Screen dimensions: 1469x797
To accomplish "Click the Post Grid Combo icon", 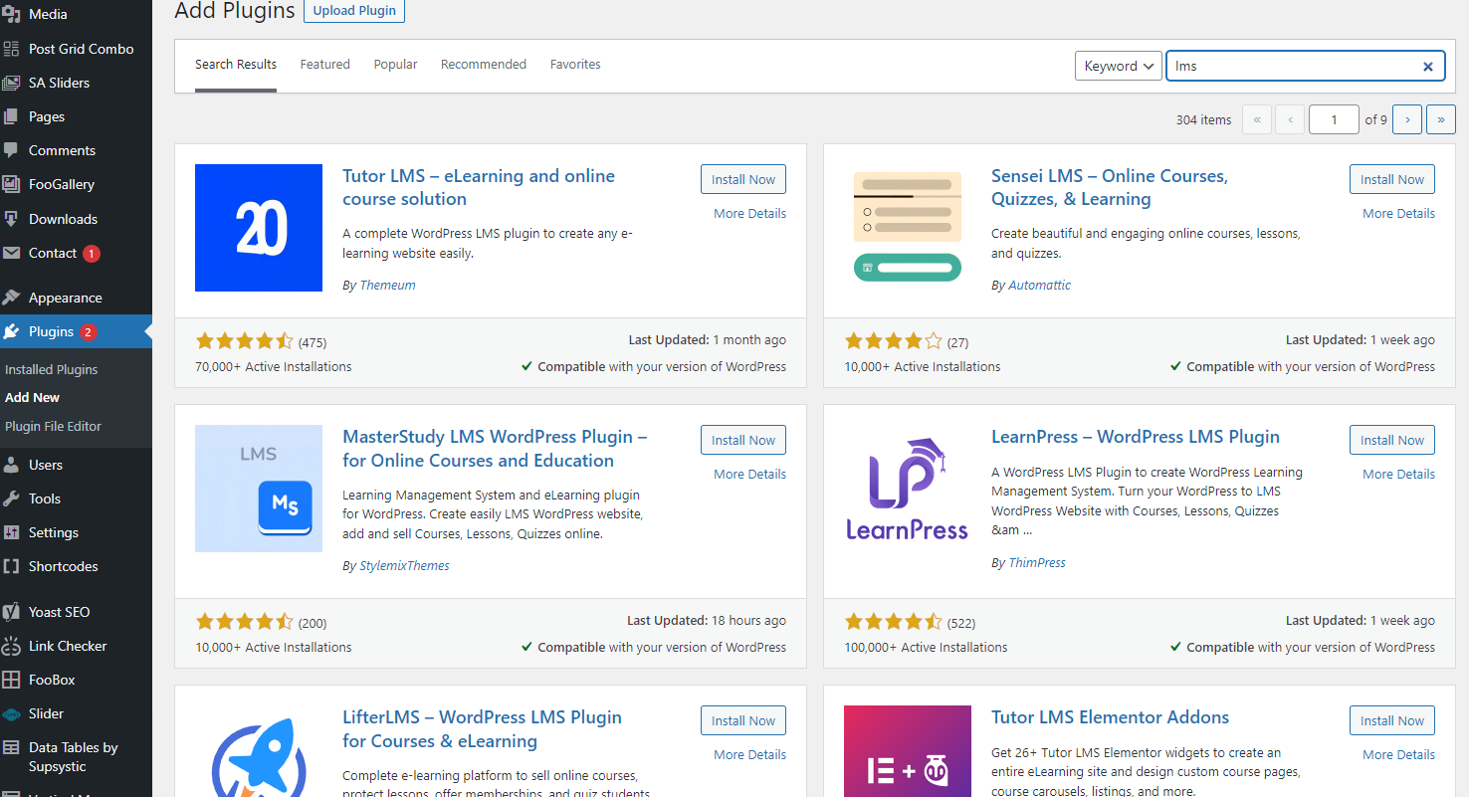I will pos(11,49).
